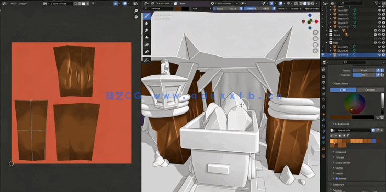Click the black secondary color swatch in properties

pos(363,117)
